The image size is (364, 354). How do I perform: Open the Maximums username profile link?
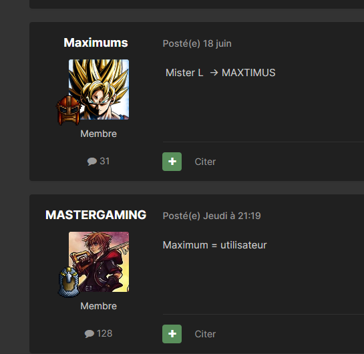tap(96, 43)
